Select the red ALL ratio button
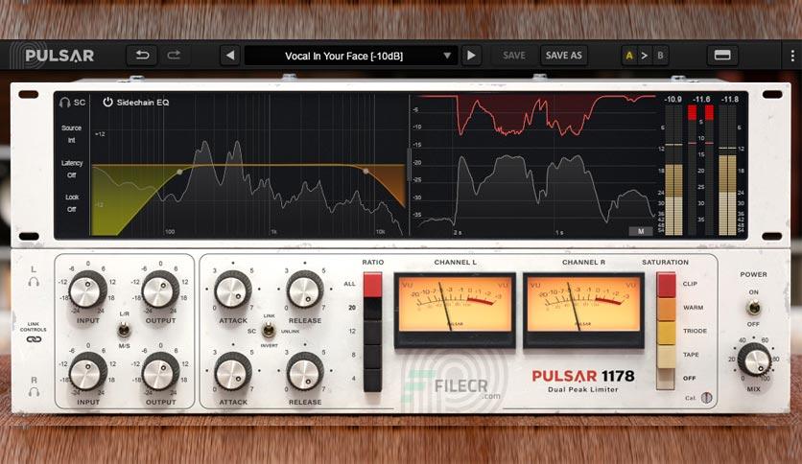 (372, 285)
